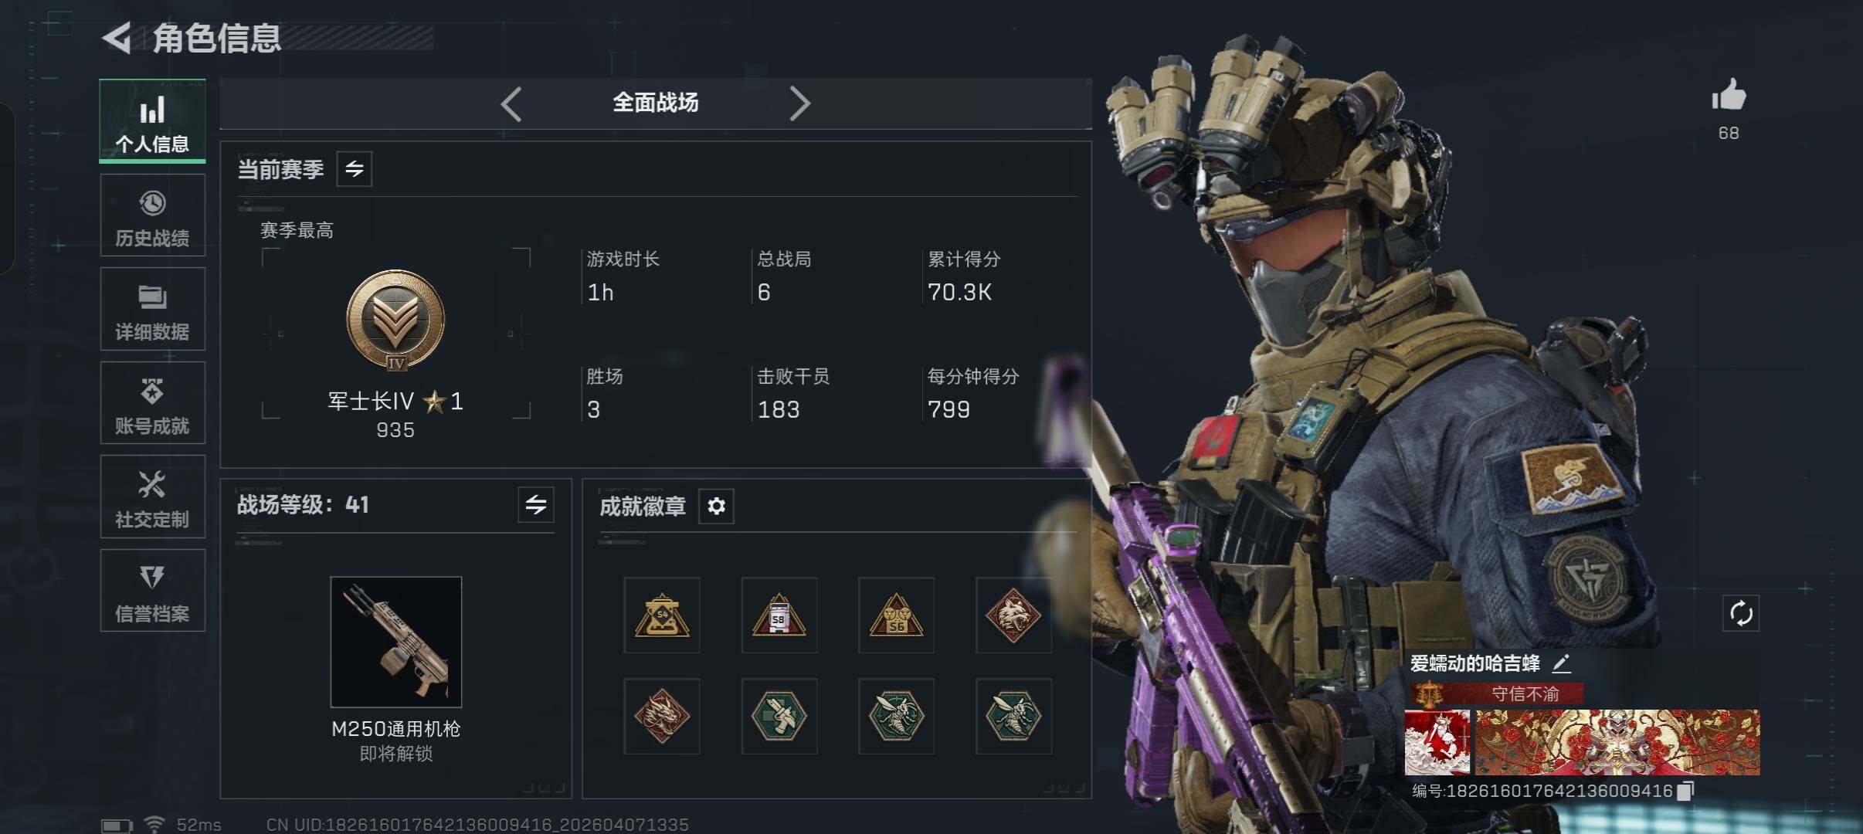Open the red floral profile banner

(x=1617, y=743)
